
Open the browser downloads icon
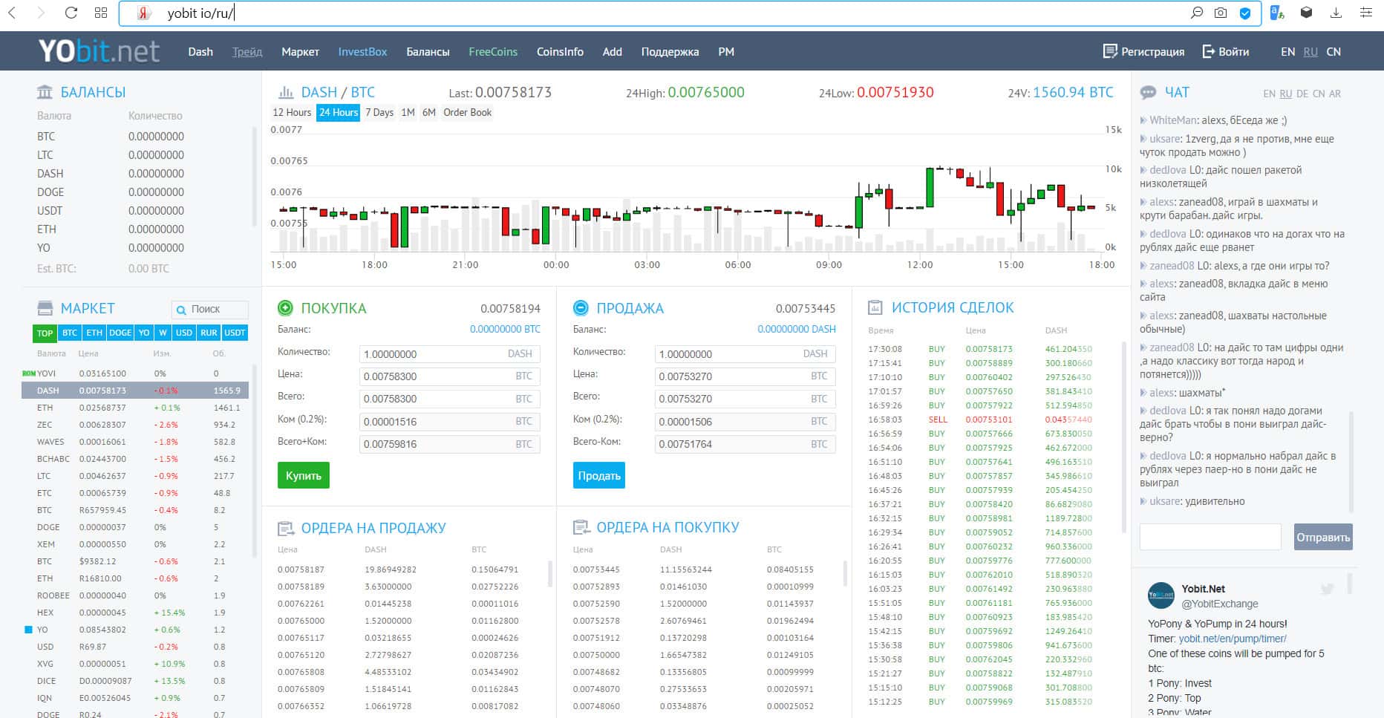pyautogui.click(x=1336, y=13)
